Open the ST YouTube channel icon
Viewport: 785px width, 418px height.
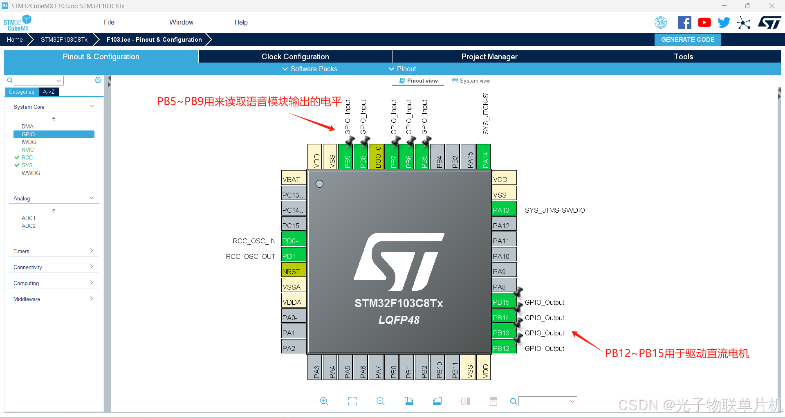tap(704, 22)
